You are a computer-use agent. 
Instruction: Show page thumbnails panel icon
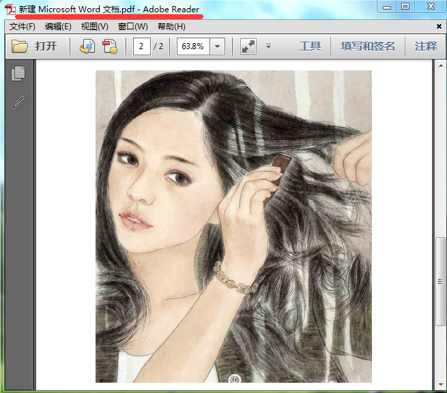[18, 73]
